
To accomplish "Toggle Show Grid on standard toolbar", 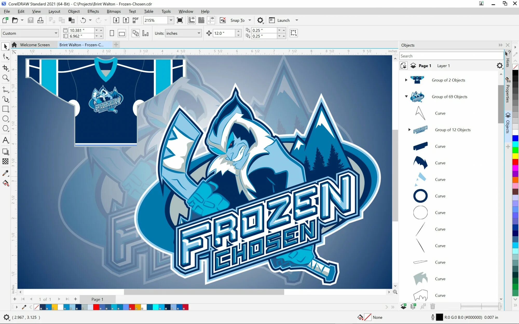I will tap(201, 20).
